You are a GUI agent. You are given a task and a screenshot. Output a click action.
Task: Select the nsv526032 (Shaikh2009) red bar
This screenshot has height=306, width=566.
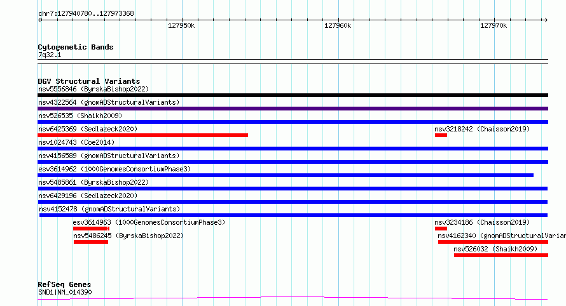(x=501, y=255)
